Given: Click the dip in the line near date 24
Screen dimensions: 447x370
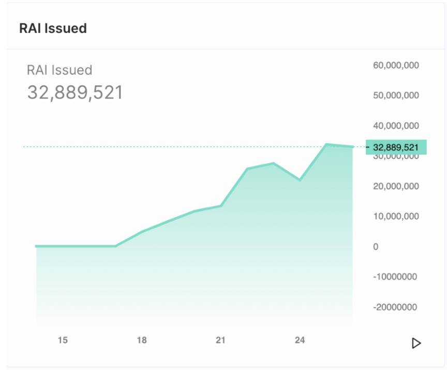Looking at the screenshot, I should pos(300,180).
